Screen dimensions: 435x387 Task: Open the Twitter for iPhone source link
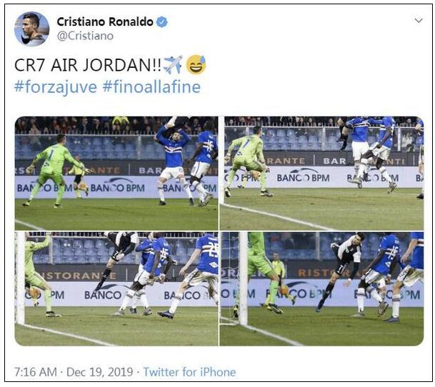click(189, 372)
